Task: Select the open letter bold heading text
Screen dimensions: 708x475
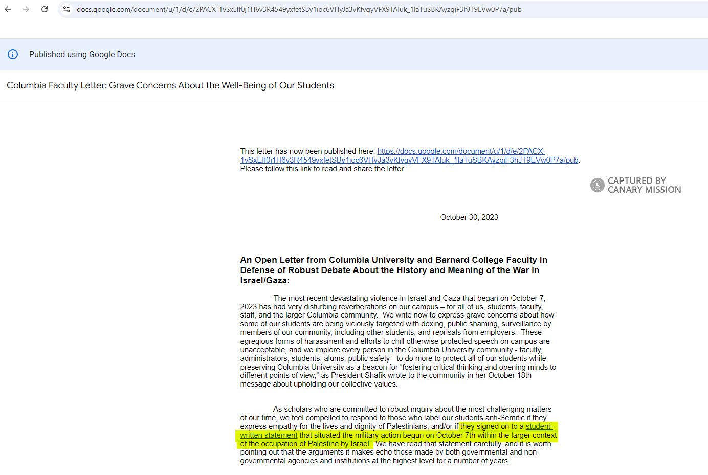Action: 393,270
